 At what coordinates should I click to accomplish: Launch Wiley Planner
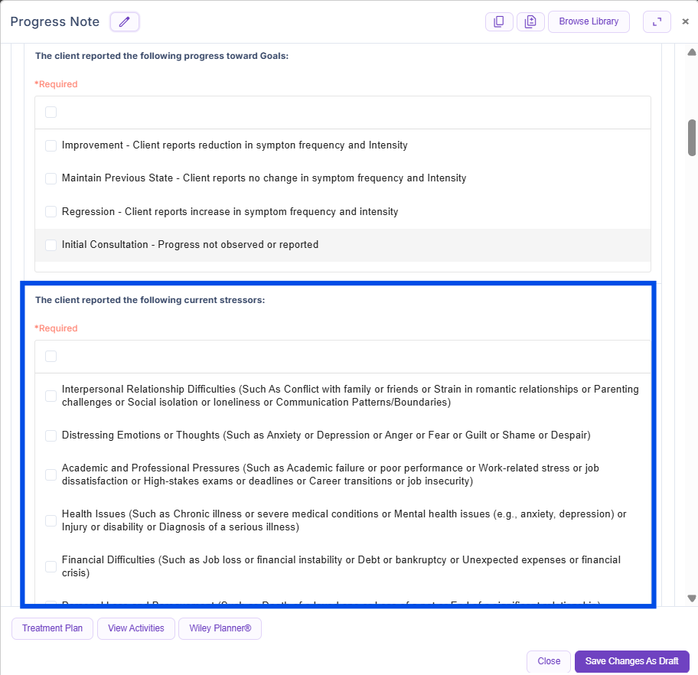coord(220,628)
